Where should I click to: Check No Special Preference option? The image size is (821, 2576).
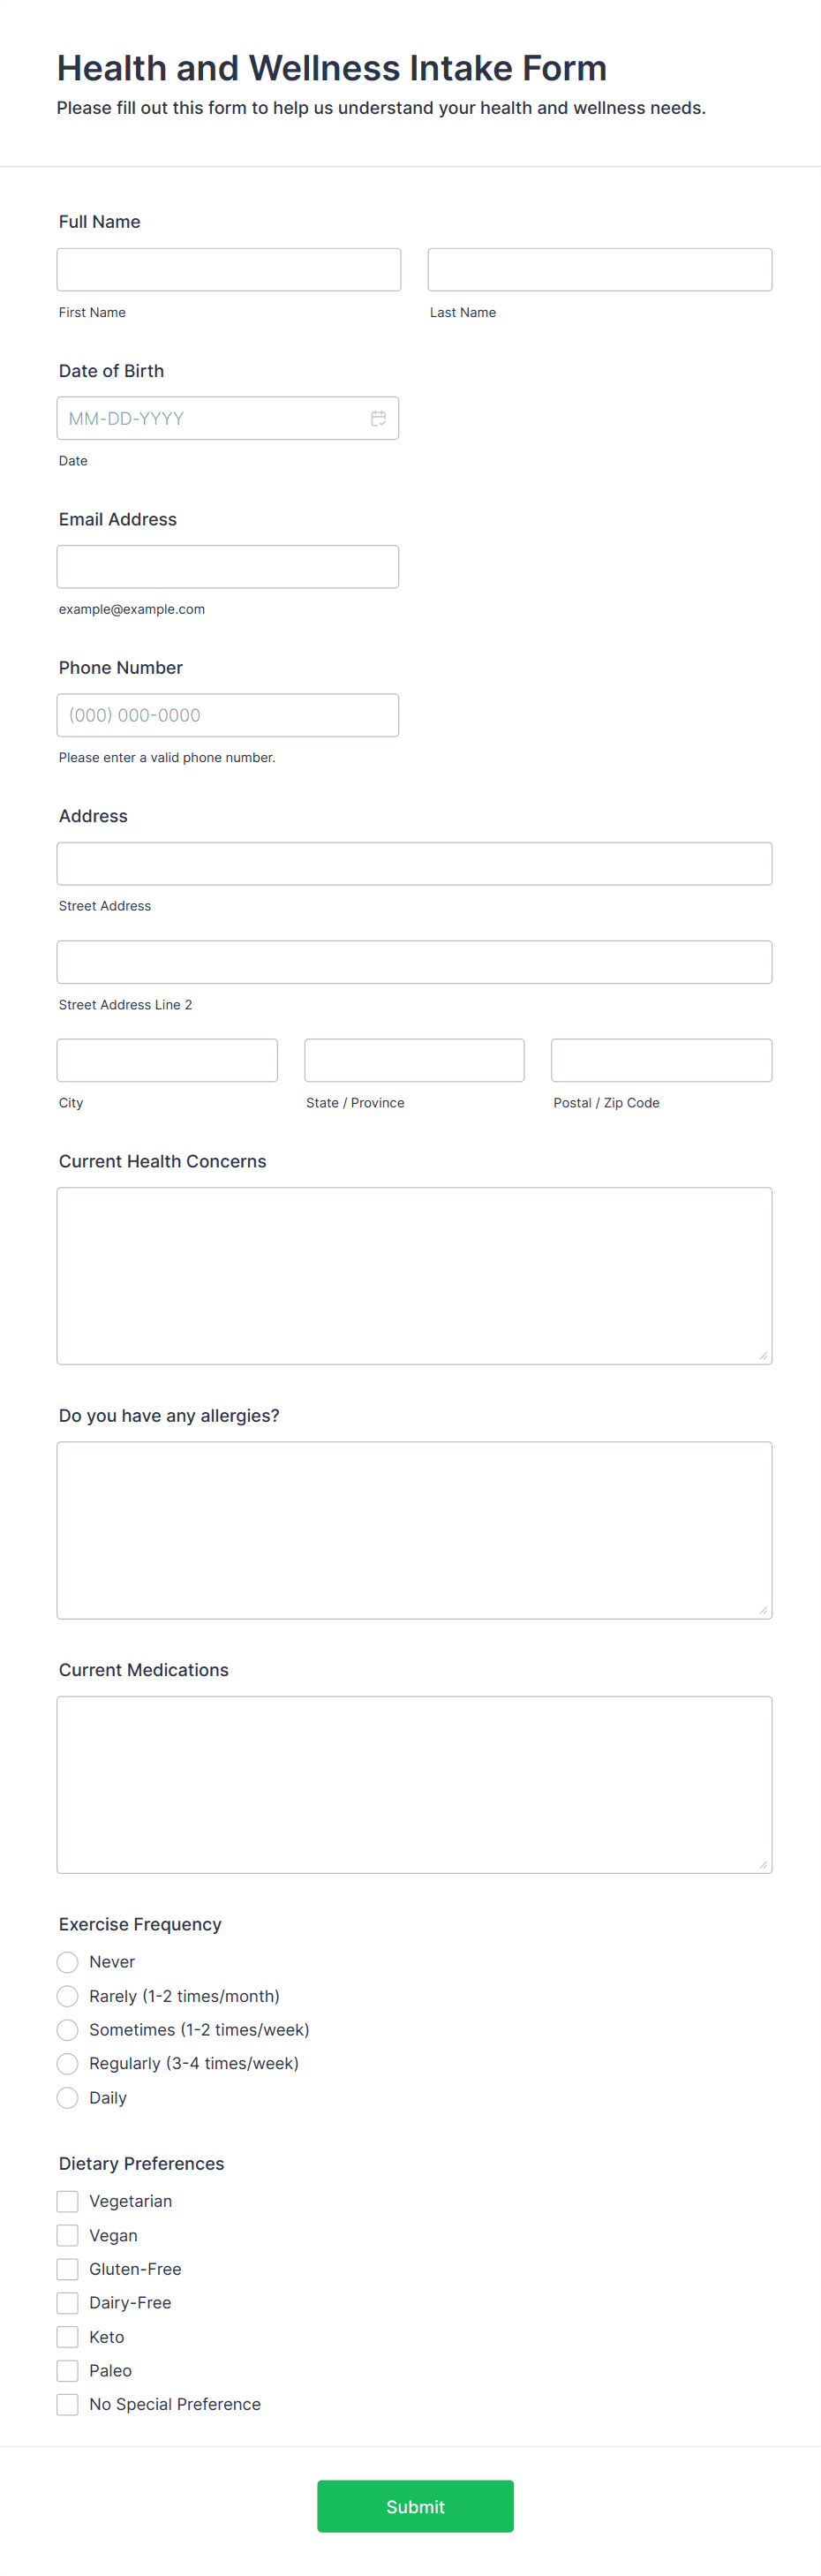click(67, 2404)
